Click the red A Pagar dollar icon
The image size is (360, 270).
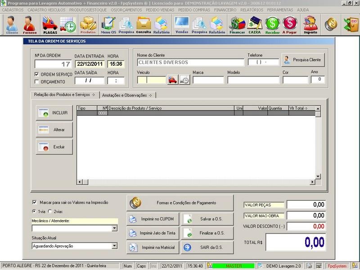click(x=289, y=25)
